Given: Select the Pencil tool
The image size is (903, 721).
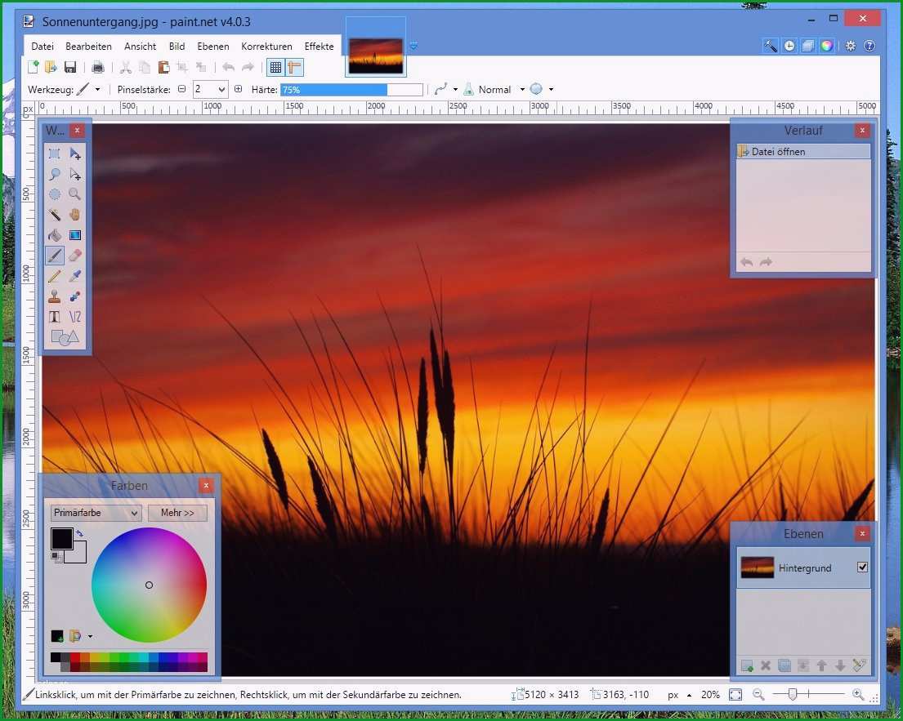Looking at the screenshot, I should point(55,276).
